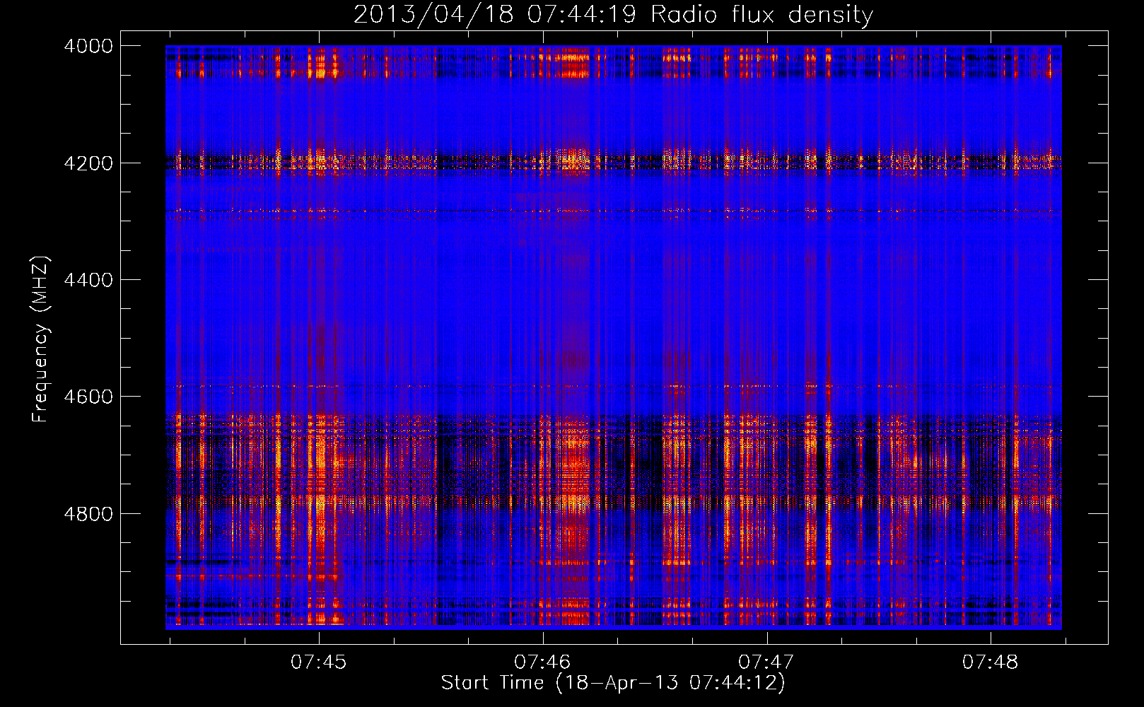Image resolution: width=1144 pixels, height=707 pixels.
Task: Select the 4600 frequency tick label
Action: 88,397
